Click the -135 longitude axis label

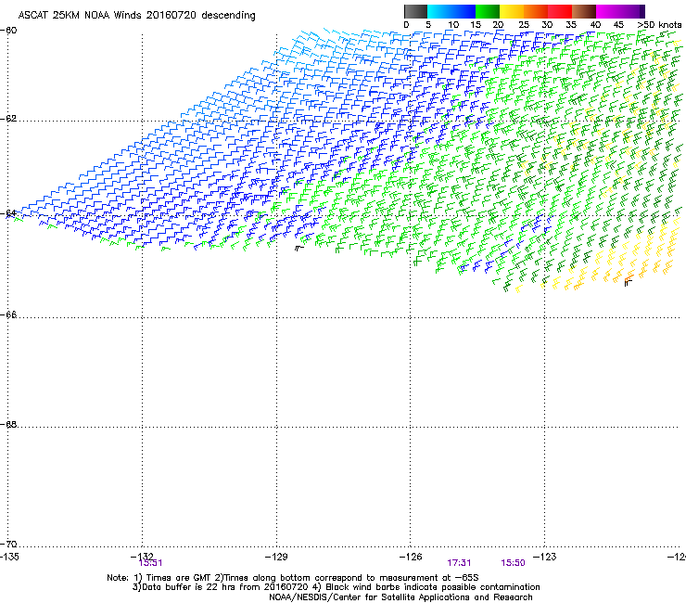point(9,557)
